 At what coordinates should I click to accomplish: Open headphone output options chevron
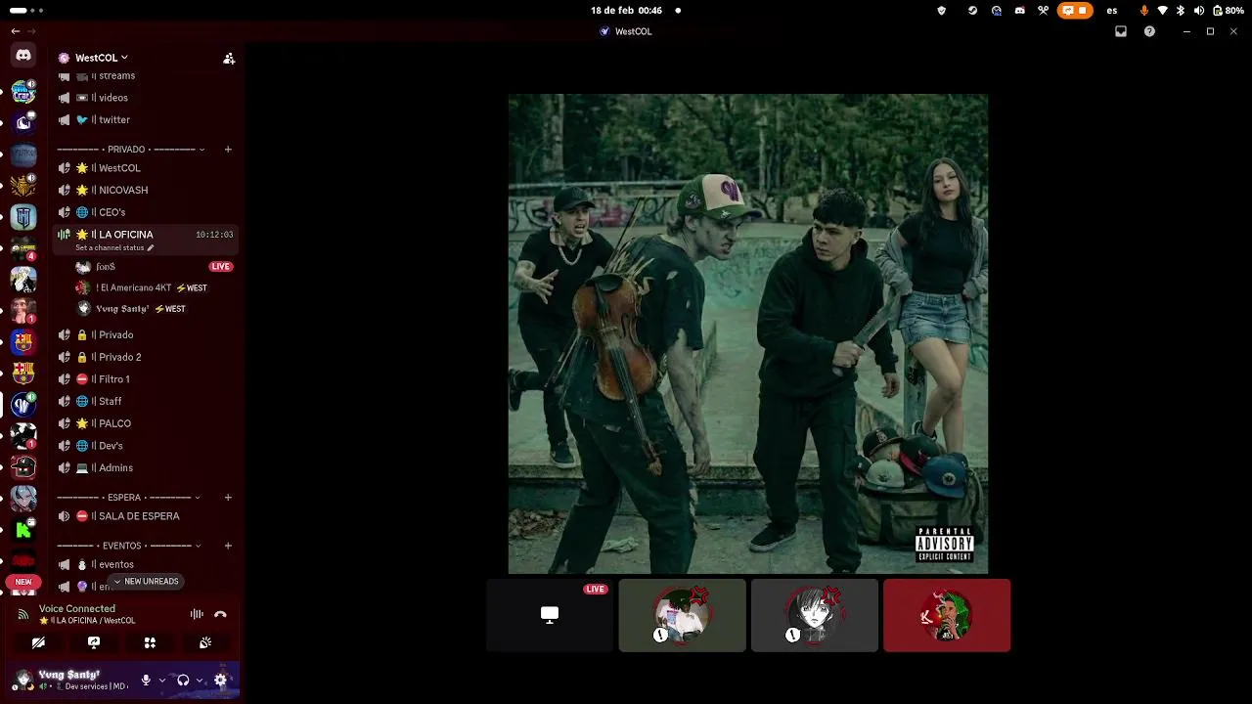tap(200, 680)
